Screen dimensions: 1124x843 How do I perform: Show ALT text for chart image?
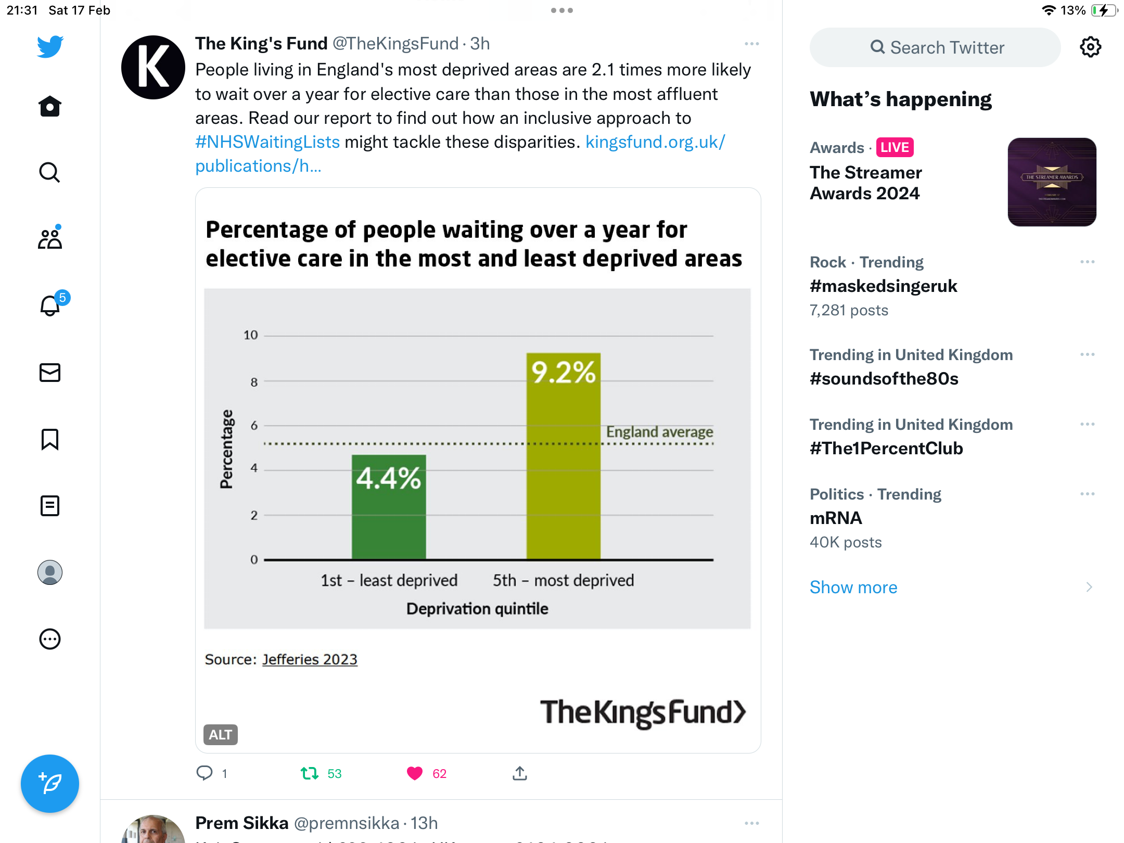[220, 735]
